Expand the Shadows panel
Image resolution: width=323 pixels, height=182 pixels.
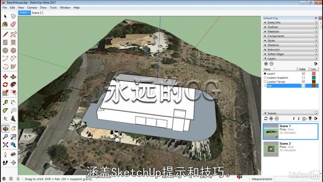(290, 45)
